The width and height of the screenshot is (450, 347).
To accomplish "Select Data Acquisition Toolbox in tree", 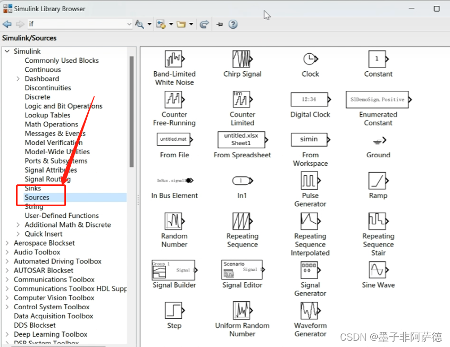I will [54, 316].
